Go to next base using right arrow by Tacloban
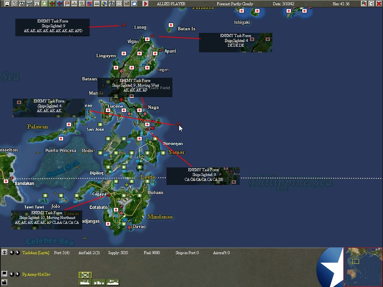Screen dimensions: 383x287 tap(18, 253)
